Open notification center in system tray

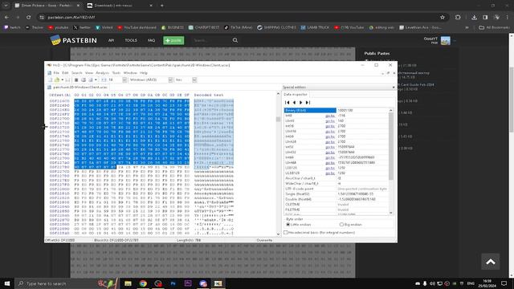[x=504, y=283]
